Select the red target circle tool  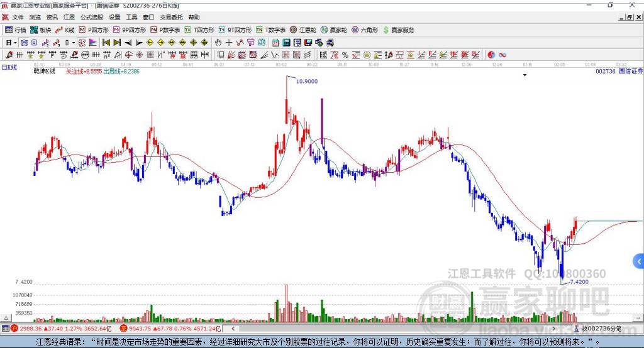128,55
